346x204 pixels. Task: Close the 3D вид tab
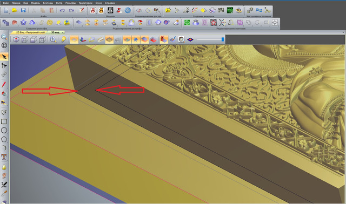(63, 32)
